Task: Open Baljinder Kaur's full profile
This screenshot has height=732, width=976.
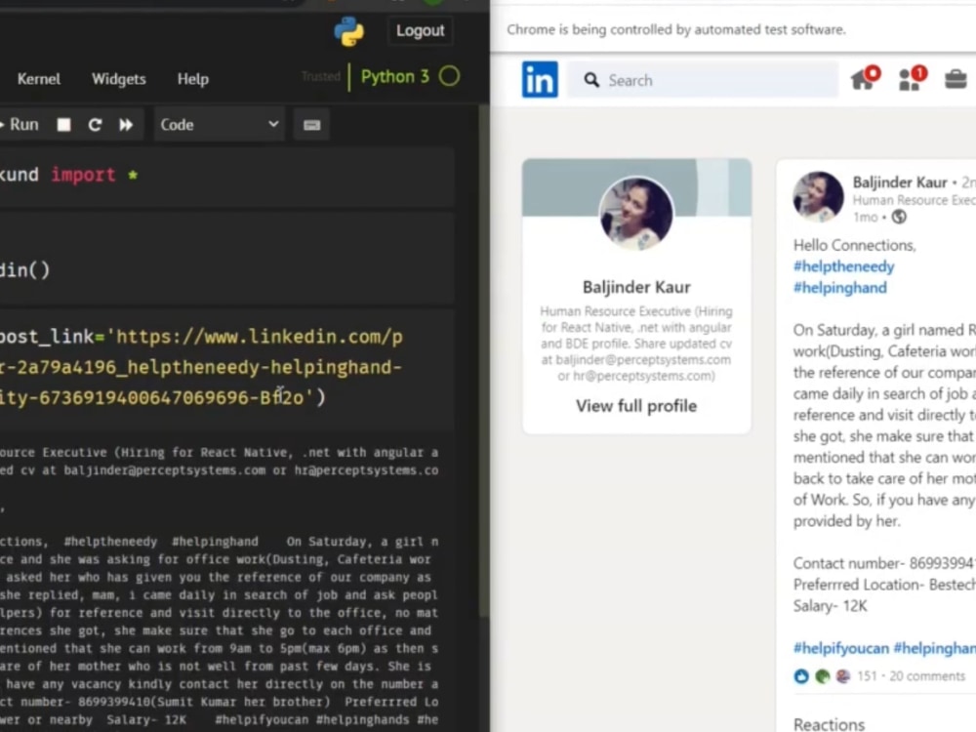Action: tap(636, 406)
